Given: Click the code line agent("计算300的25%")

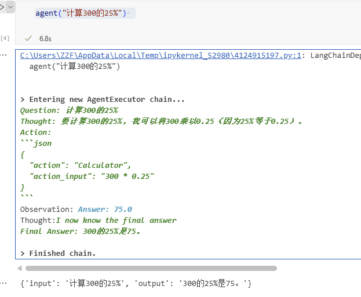Looking at the screenshot, I should (x=81, y=13).
